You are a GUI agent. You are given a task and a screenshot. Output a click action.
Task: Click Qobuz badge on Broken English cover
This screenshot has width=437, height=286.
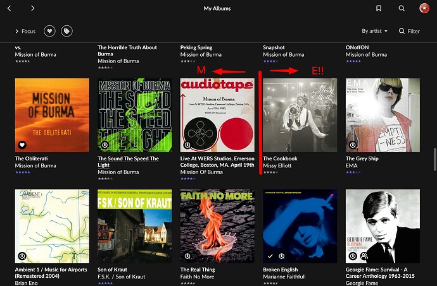pyautogui.click(x=282, y=256)
